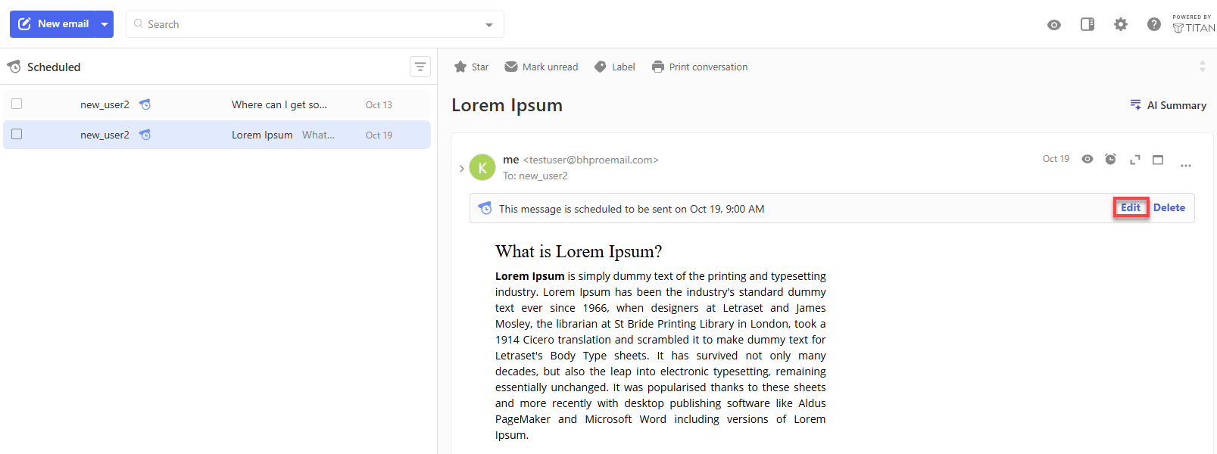Open the 'Where can I get so...' email
This screenshot has width=1217, height=454.
pos(279,104)
